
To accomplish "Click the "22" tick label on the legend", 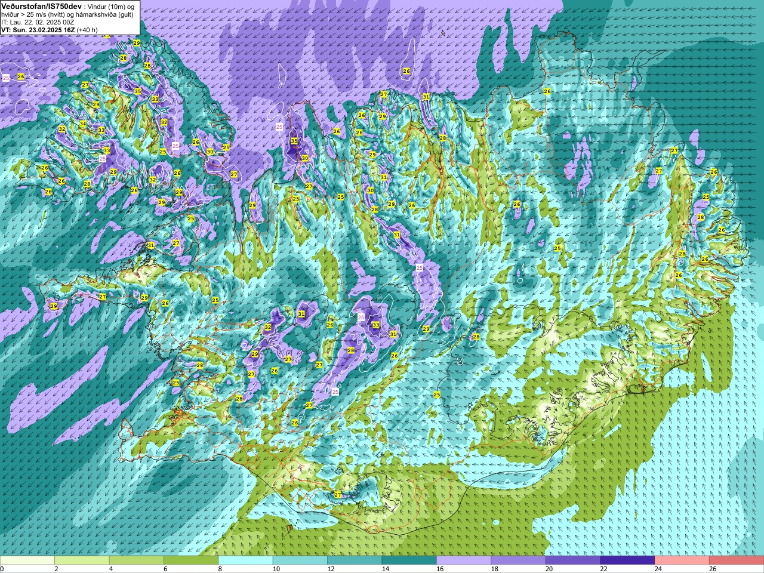I will point(604,569).
